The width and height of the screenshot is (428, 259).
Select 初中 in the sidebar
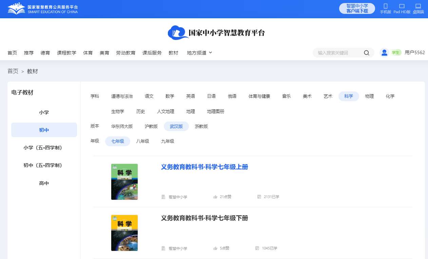pyautogui.click(x=44, y=130)
